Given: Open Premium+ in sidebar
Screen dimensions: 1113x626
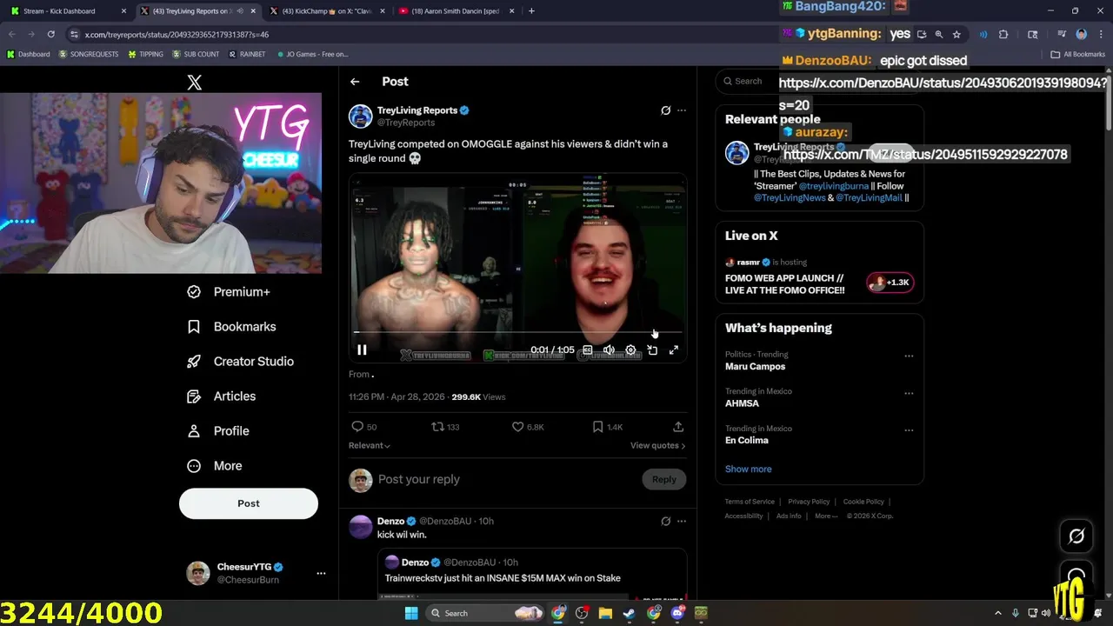Looking at the screenshot, I should pyautogui.click(x=230, y=292).
